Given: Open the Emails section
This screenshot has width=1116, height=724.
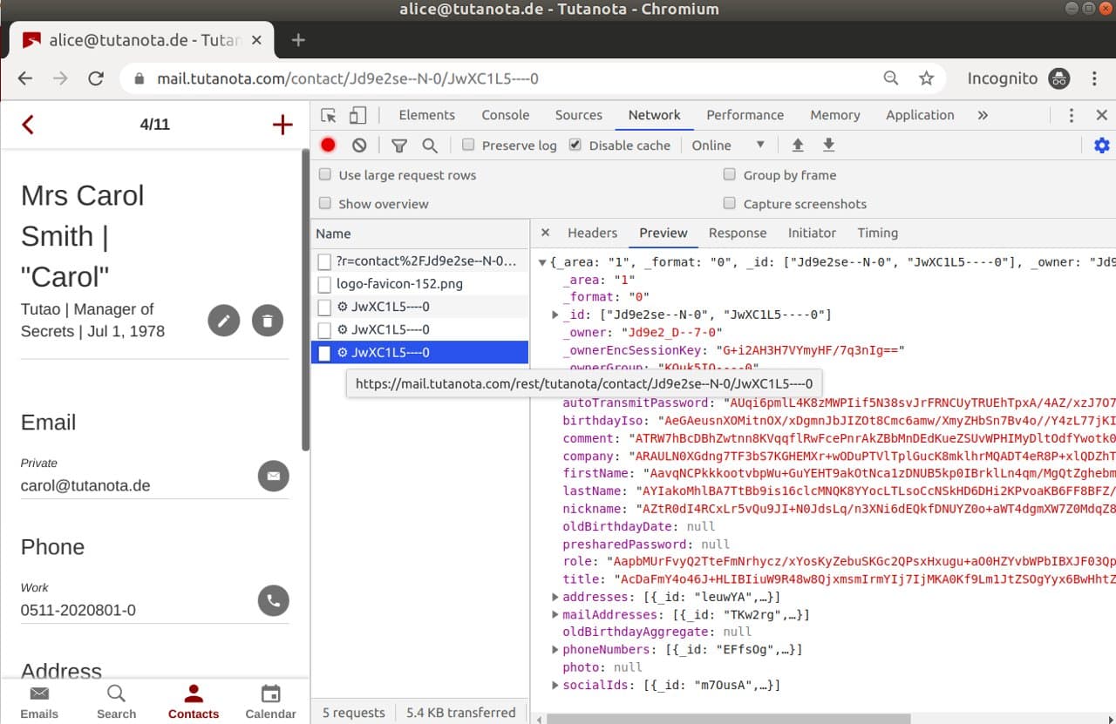Looking at the screenshot, I should click(39, 701).
